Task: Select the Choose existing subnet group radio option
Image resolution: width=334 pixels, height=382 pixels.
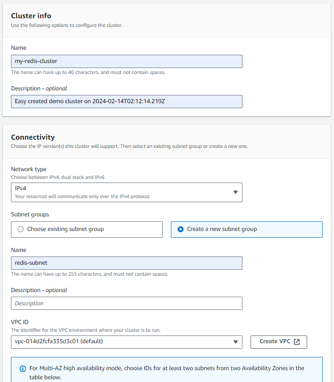Action: [x=87, y=229]
